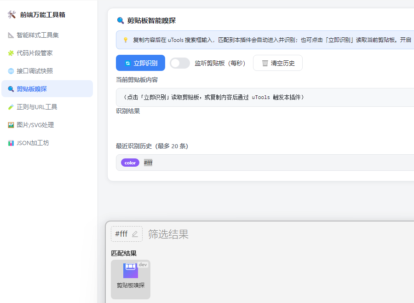Screen dimensions: 414x303
Task: Open 代码片段管家 in the sidebar
Action: click(47, 53)
